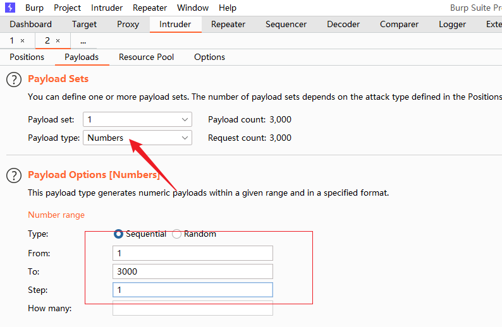This screenshot has width=502, height=327.
Task: Switch to the Sequencer tab
Action: coord(286,24)
